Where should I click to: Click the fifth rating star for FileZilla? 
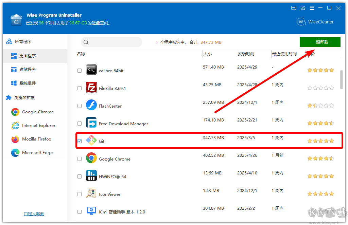pos(331,88)
